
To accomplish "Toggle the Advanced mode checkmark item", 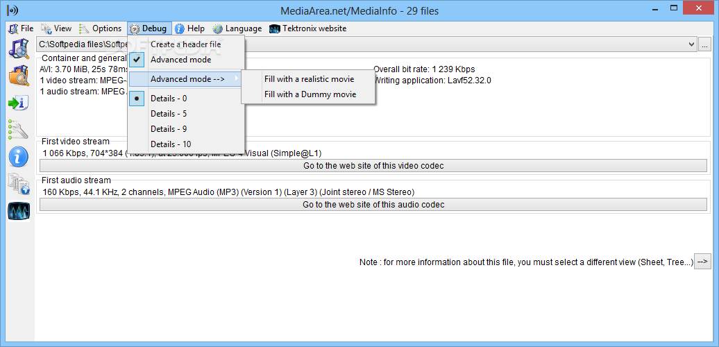I will coord(186,60).
